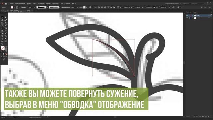Select the Direct Selection (white arrow) tool
Viewport: 213px width, 120px height.
(6, 17)
